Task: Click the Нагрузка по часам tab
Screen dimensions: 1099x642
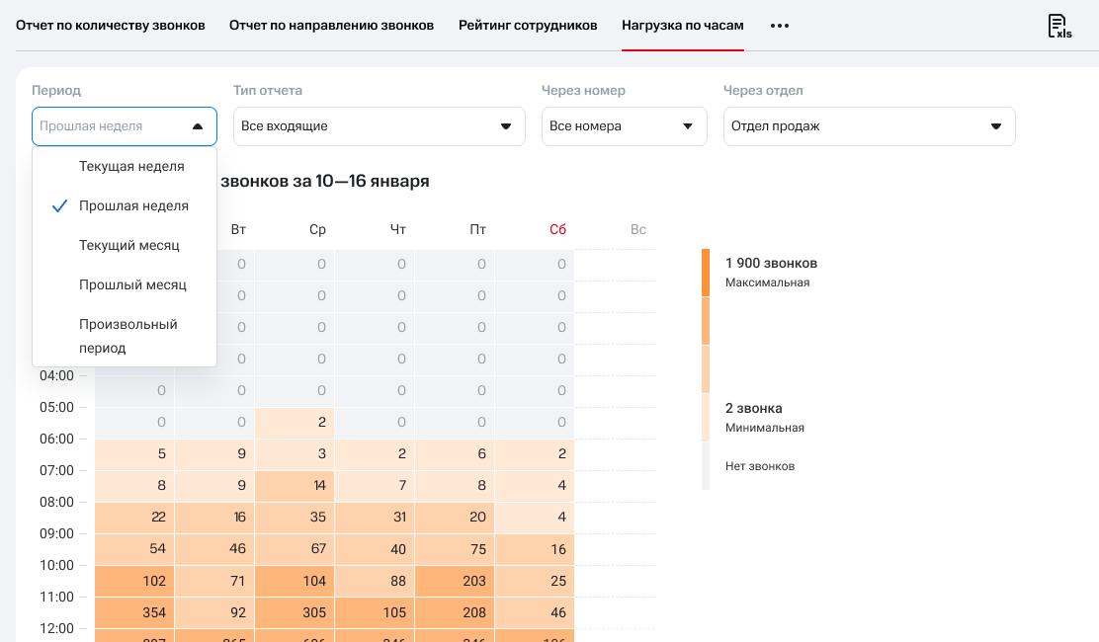Action: click(x=682, y=26)
